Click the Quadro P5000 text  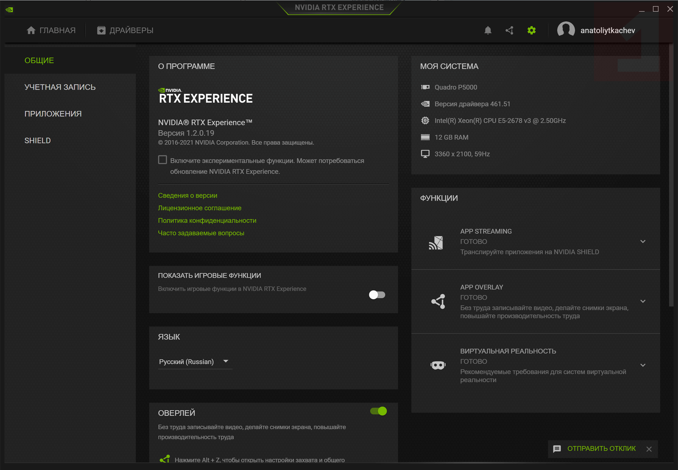pyautogui.click(x=456, y=87)
